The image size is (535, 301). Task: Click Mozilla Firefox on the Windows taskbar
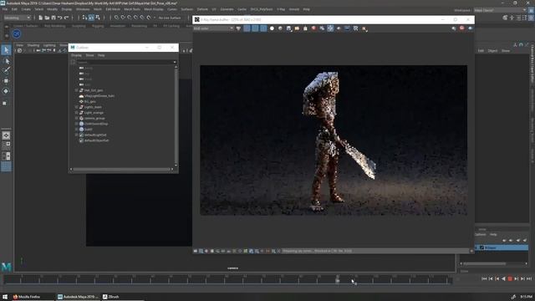(26, 297)
